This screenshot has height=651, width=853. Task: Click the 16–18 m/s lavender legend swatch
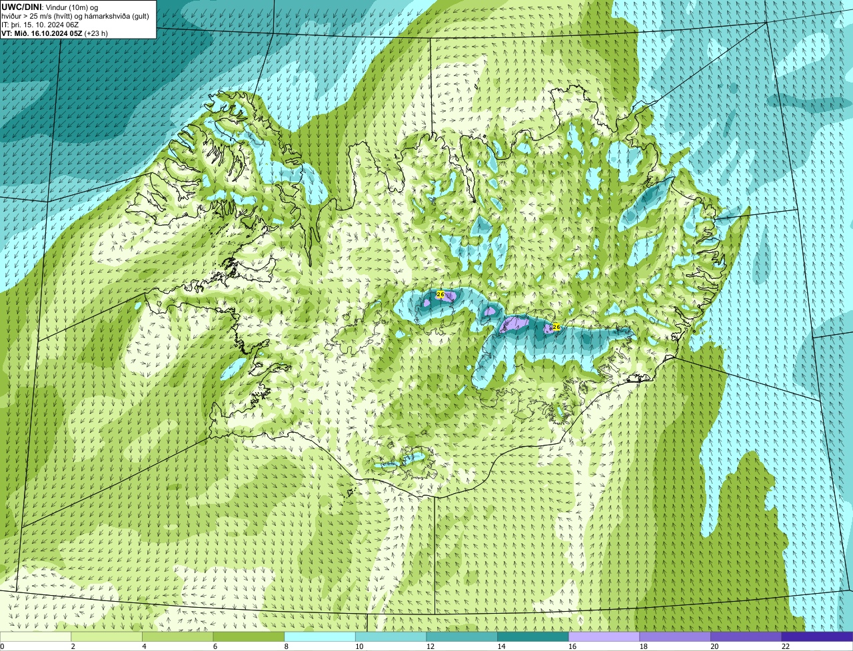tap(604, 636)
